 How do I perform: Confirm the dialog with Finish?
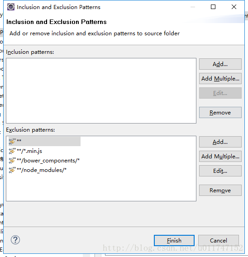174,240
